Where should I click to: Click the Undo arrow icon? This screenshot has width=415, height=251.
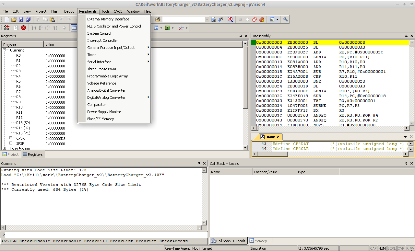[62, 19]
